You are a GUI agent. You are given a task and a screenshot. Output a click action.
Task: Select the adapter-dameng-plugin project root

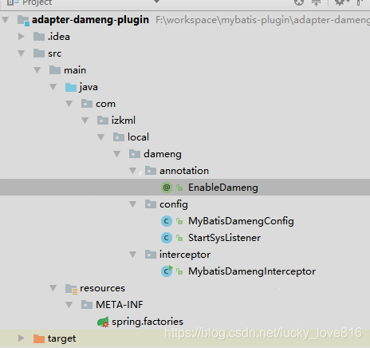coord(90,20)
